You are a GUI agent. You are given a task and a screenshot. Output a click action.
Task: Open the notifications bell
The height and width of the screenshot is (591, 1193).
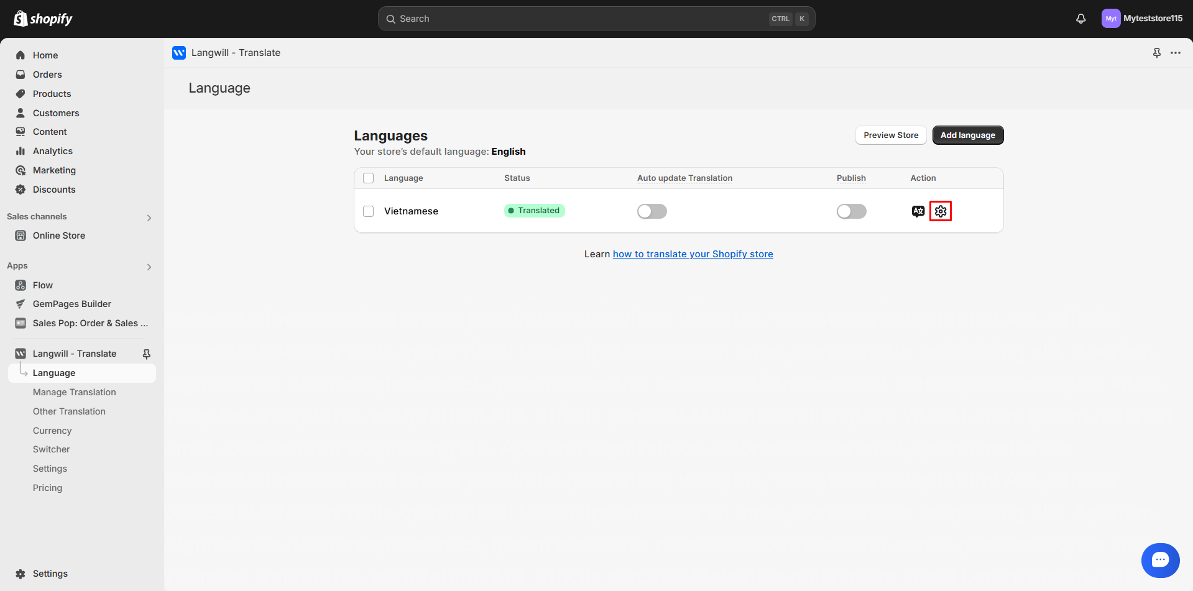(x=1080, y=19)
